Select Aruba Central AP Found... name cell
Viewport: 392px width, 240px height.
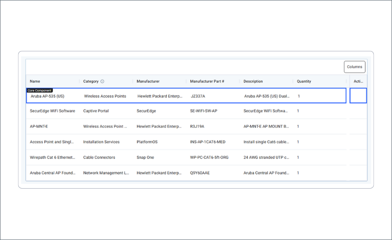coord(52,173)
